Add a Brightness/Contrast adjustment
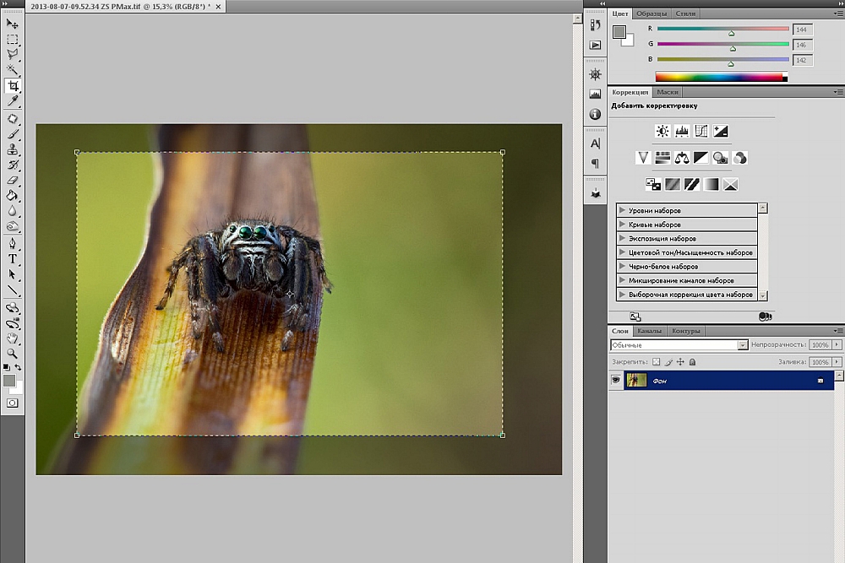The height and width of the screenshot is (563, 845). pyautogui.click(x=662, y=132)
